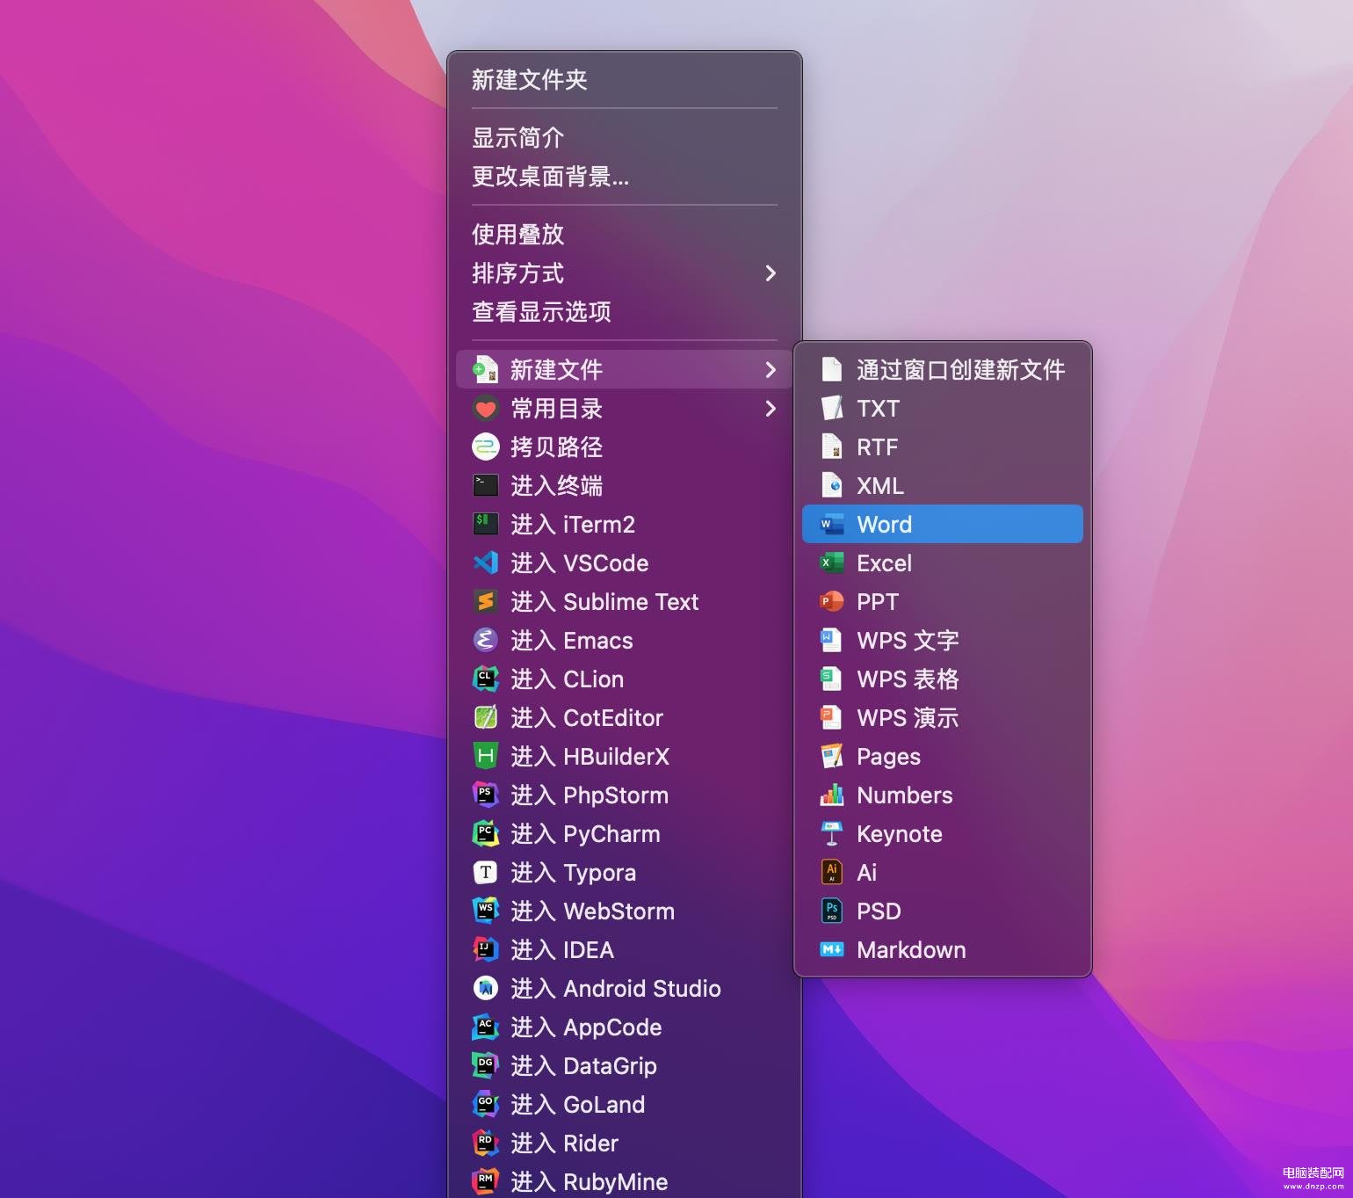Choose 新建文件夹 from context menu

point(625,80)
